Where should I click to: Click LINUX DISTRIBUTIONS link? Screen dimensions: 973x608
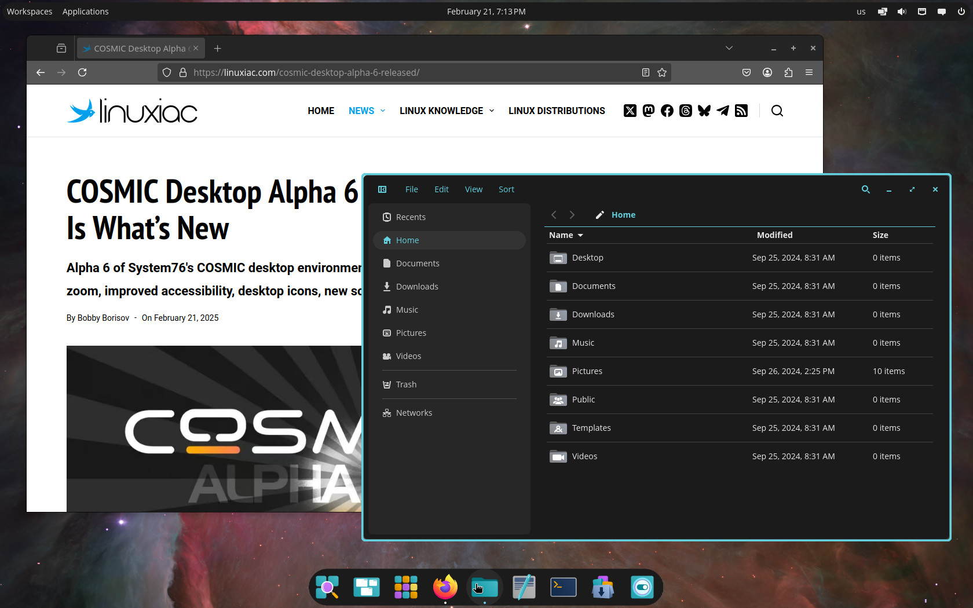click(557, 111)
